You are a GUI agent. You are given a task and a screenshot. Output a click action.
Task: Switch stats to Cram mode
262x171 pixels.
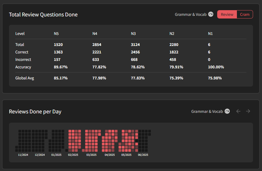tap(245, 15)
